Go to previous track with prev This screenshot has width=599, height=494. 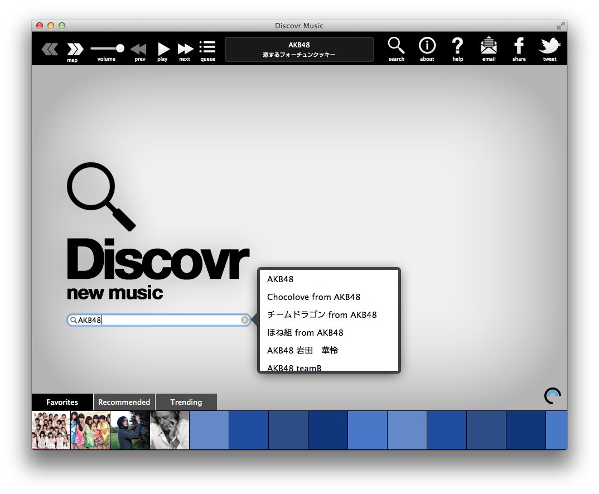pyautogui.click(x=138, y=49)
